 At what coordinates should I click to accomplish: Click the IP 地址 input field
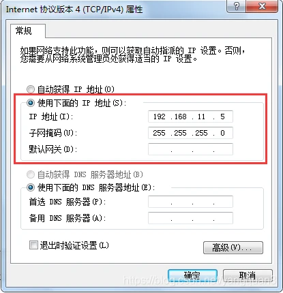click(x=190, y=117)
